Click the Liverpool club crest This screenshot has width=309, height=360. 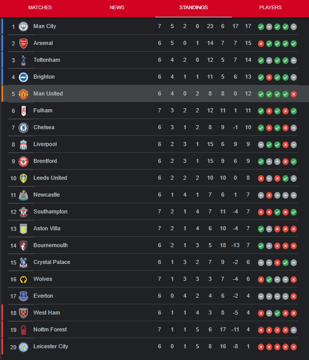pos(23,145)
